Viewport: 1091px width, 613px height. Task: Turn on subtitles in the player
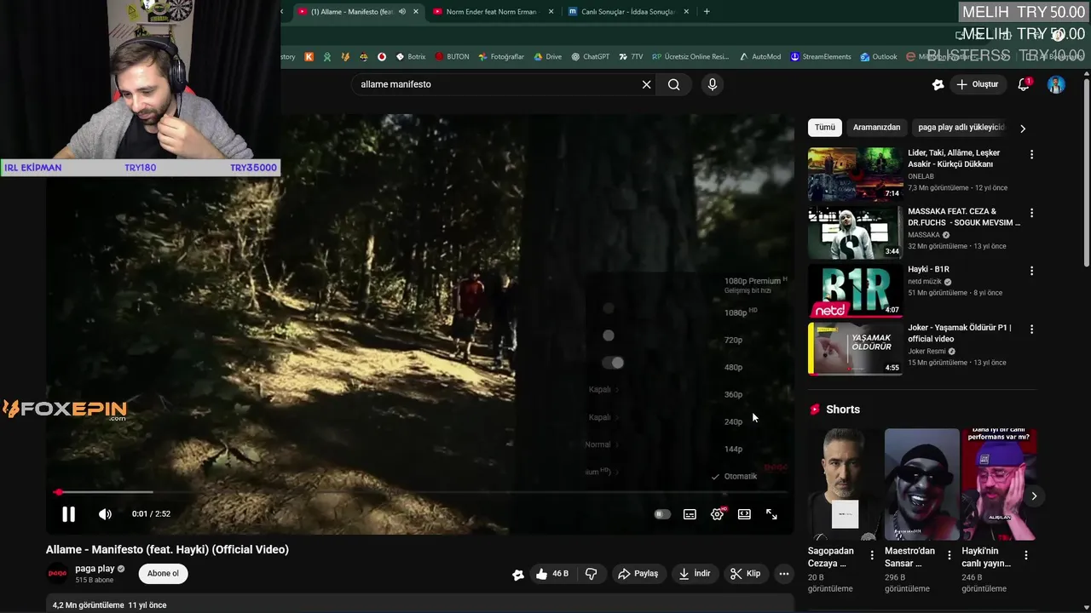tap(690, 514)
